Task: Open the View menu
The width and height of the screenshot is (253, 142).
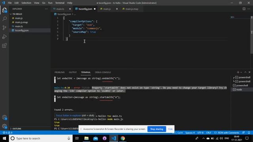Action: tap(37, 3)
